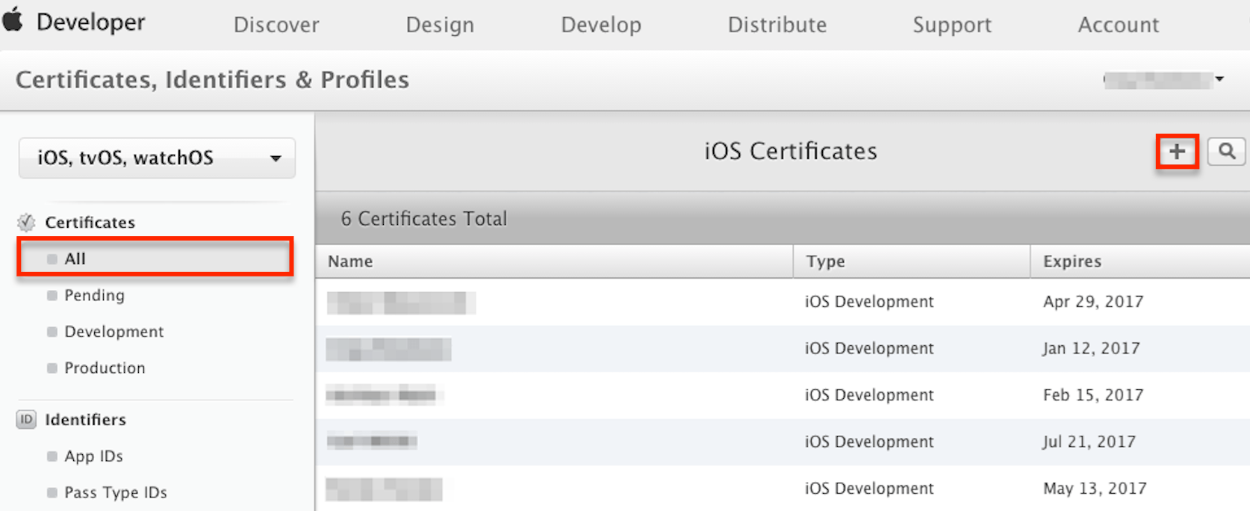Click the 'iOS Certificates' heading
1250x511 pixels.
coord(791,151)
